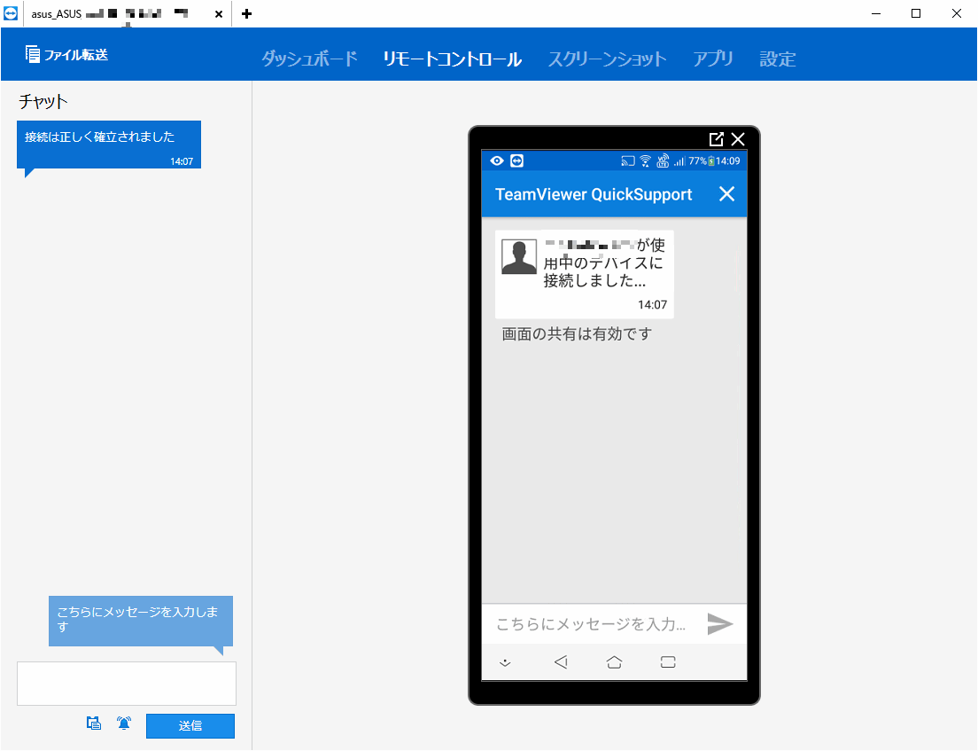
Task: Tap the phone clock showing 14:09
Action: [728, 161]
